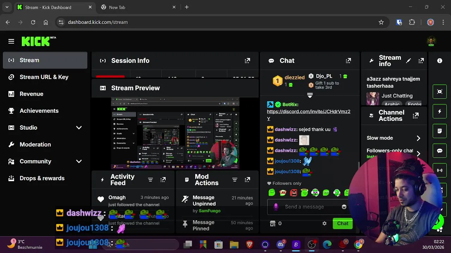Pop out the Chat panel
Screen dimensions: 451x253
coord(348,61)
